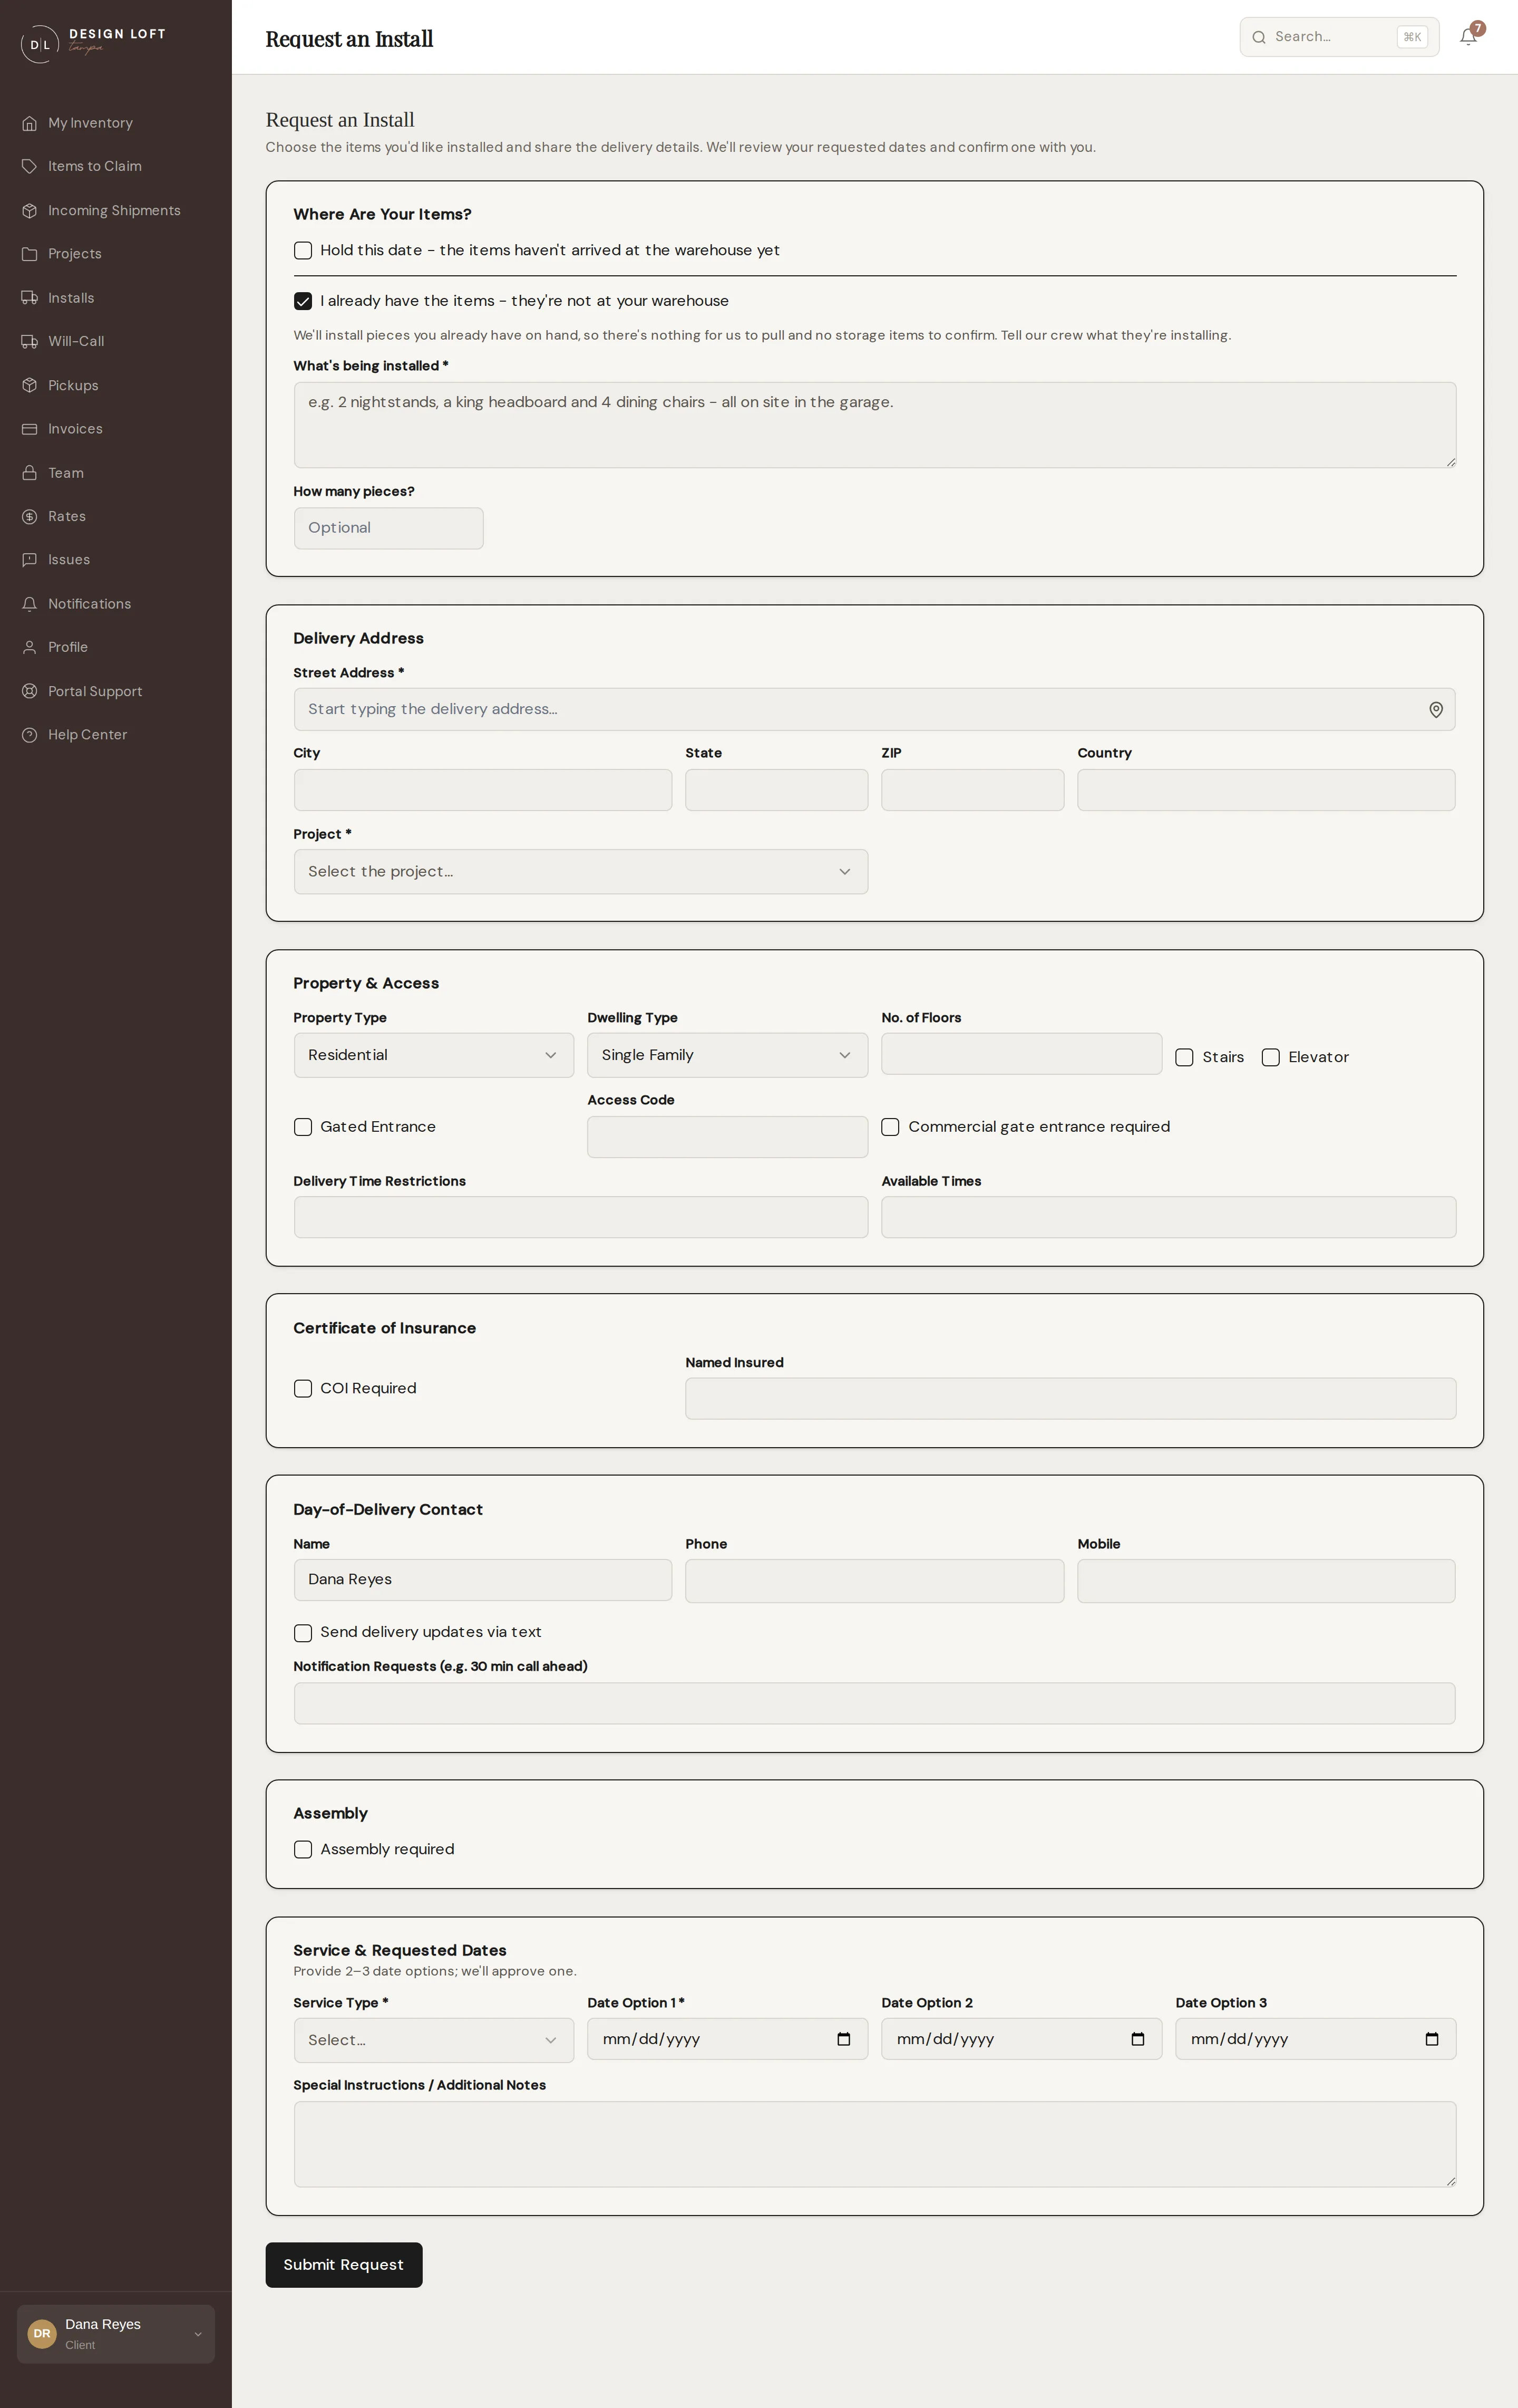Open the Select the project dropdown
Screen dimensions: 1518x2408
(581, 872)
